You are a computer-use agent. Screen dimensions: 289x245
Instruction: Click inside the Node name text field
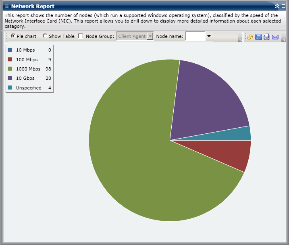pyautogui.click(x=195, y=36)
